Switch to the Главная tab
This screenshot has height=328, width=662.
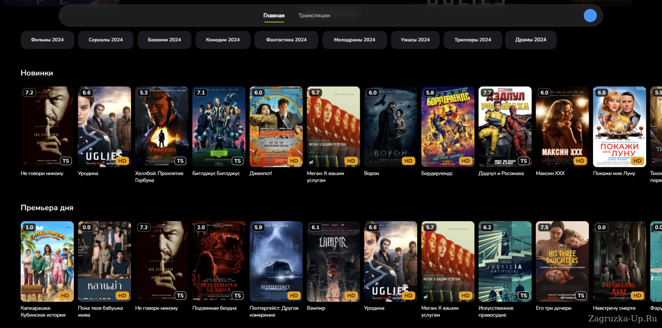click(274, 15)
